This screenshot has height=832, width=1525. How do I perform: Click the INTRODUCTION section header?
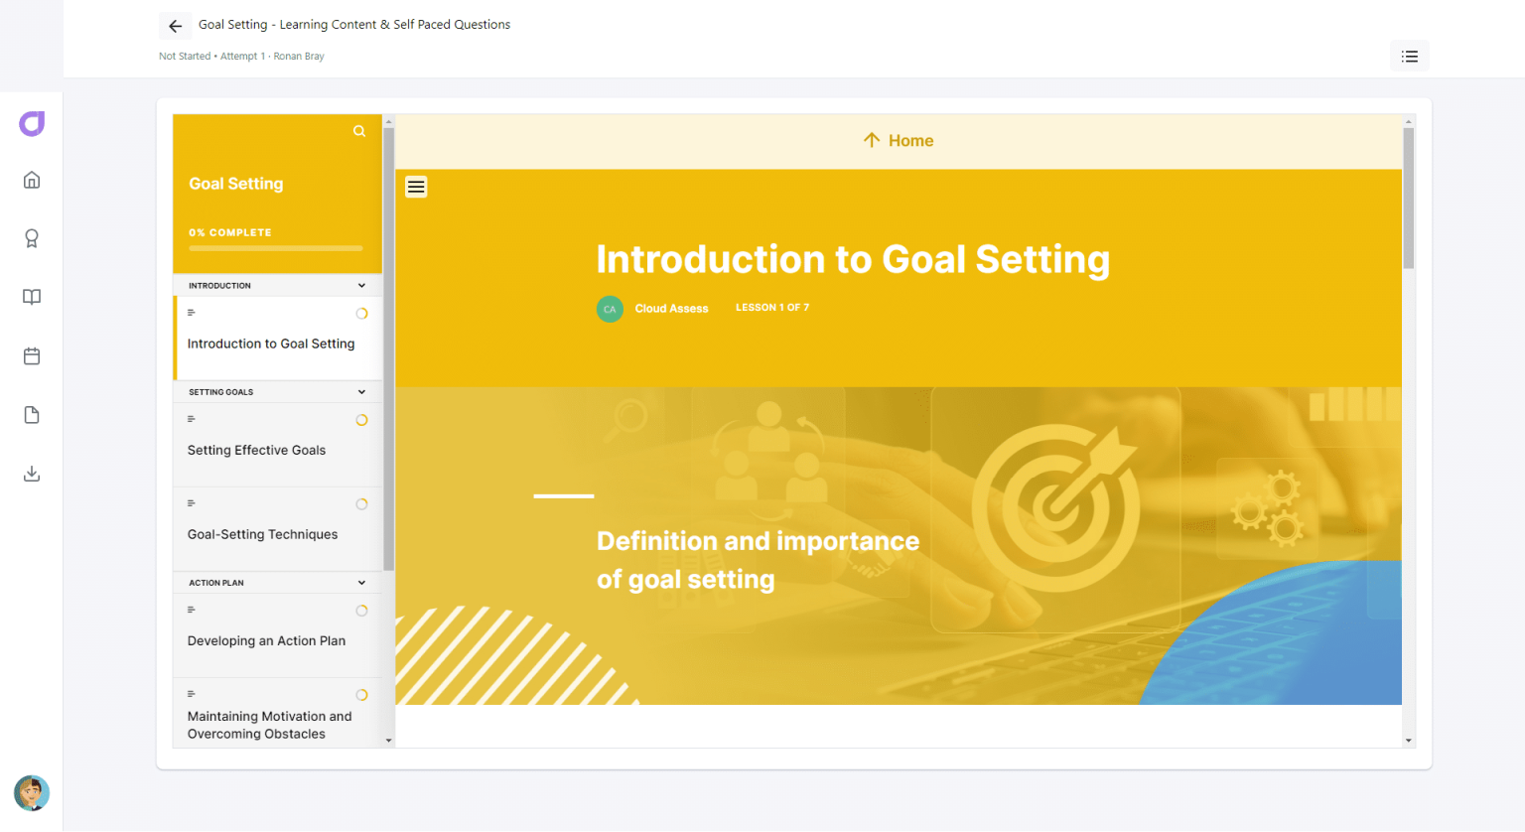pos(278,285)
